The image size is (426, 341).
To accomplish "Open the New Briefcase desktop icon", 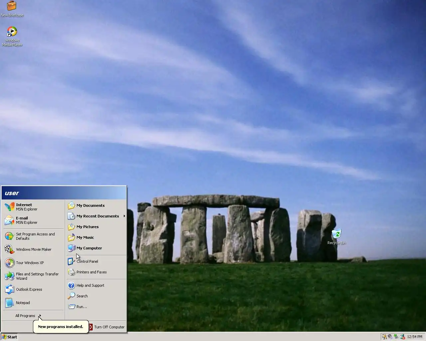I will pos(12,9).
